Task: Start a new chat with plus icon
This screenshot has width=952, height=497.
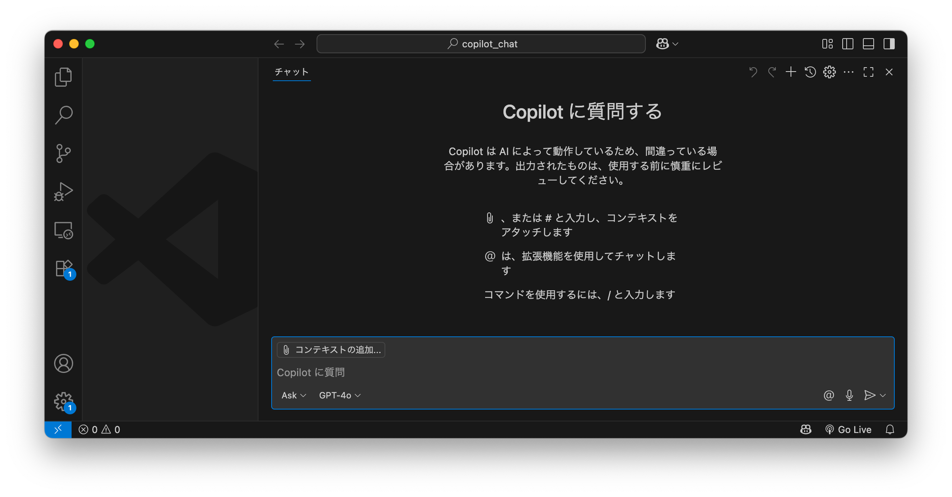Action: coord(791,72)
